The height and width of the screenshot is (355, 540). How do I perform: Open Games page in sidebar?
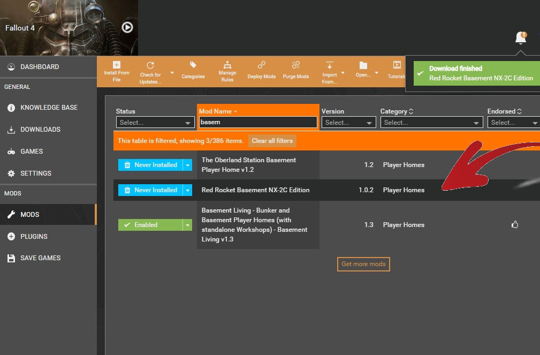[x=48, y=152]
